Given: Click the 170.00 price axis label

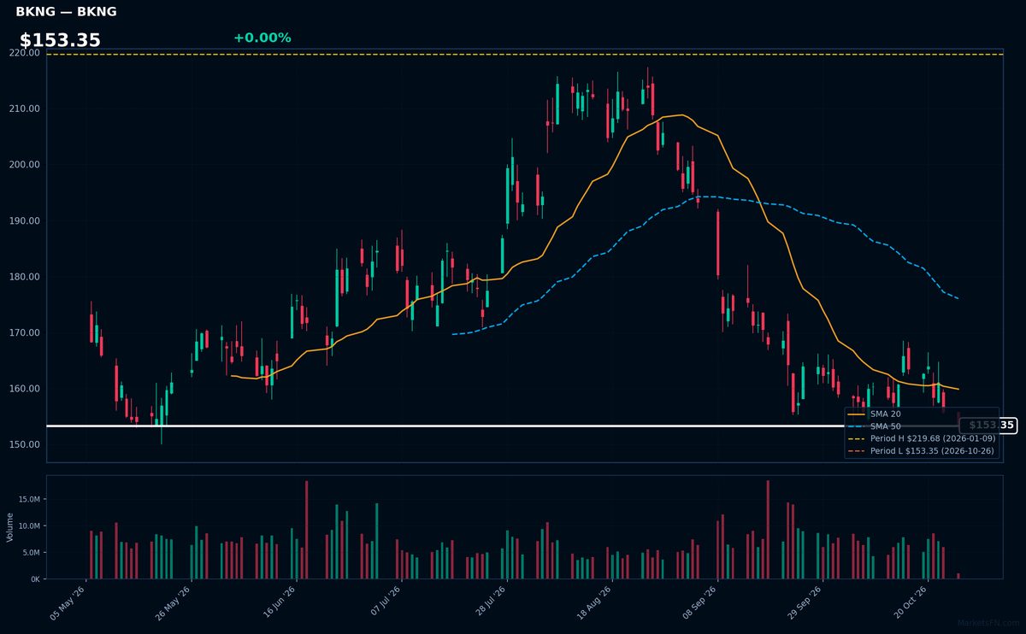Looking at the screenshot, I should (26, 332).
